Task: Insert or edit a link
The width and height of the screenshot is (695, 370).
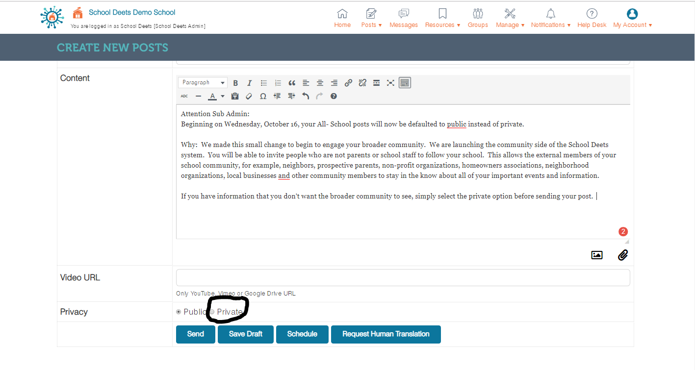Action: tap(348, 83)
